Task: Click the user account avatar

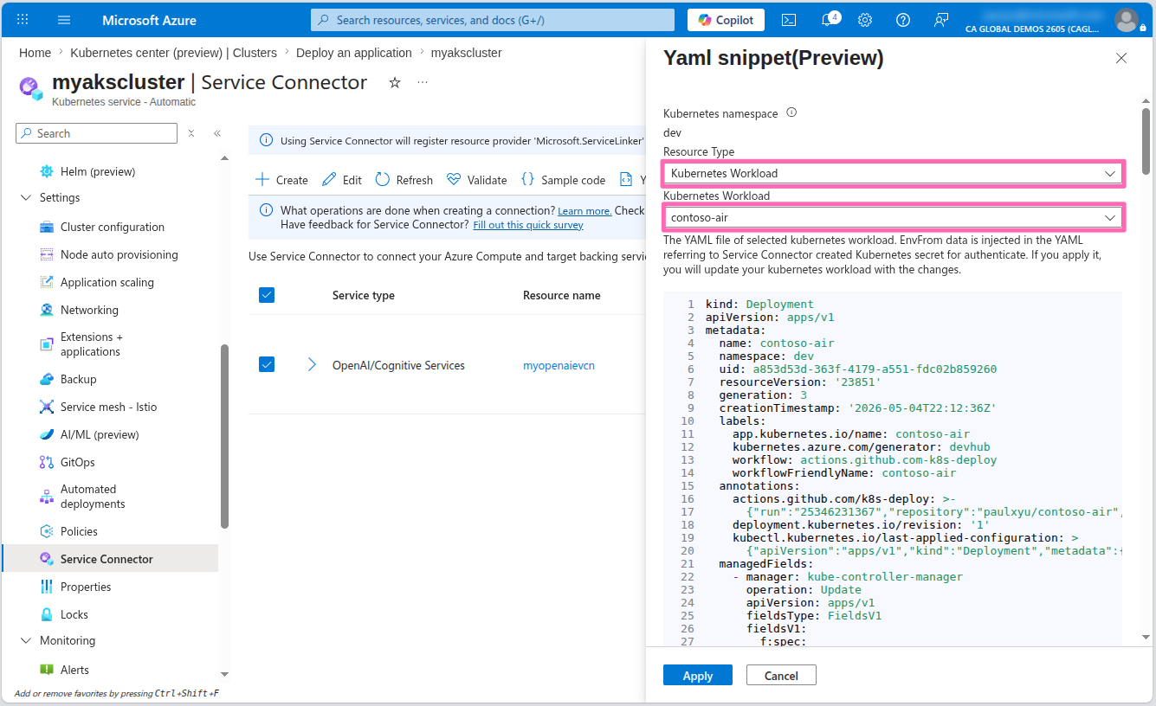Action: click(1126, 20)
